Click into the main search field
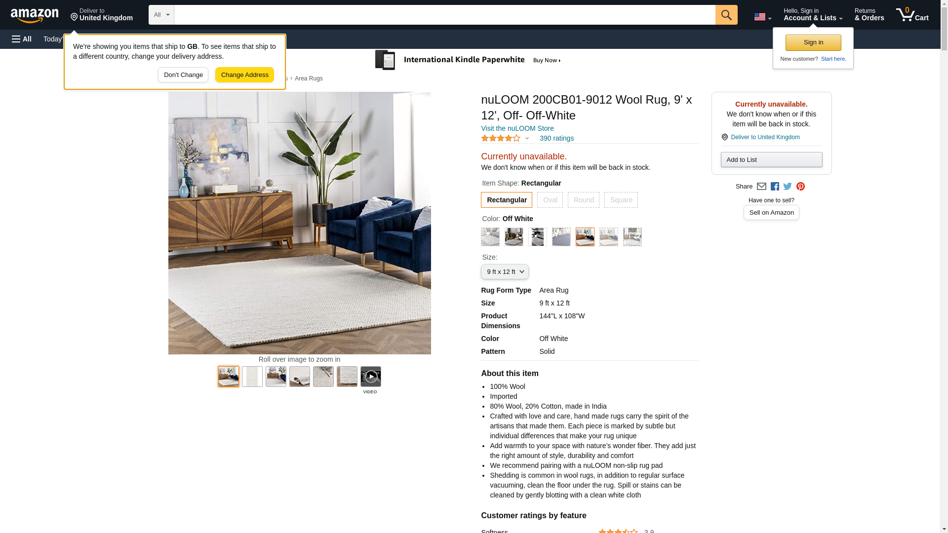Image resolution: width=948 pixels, height=533 pixels. click(x=444, y=15)
